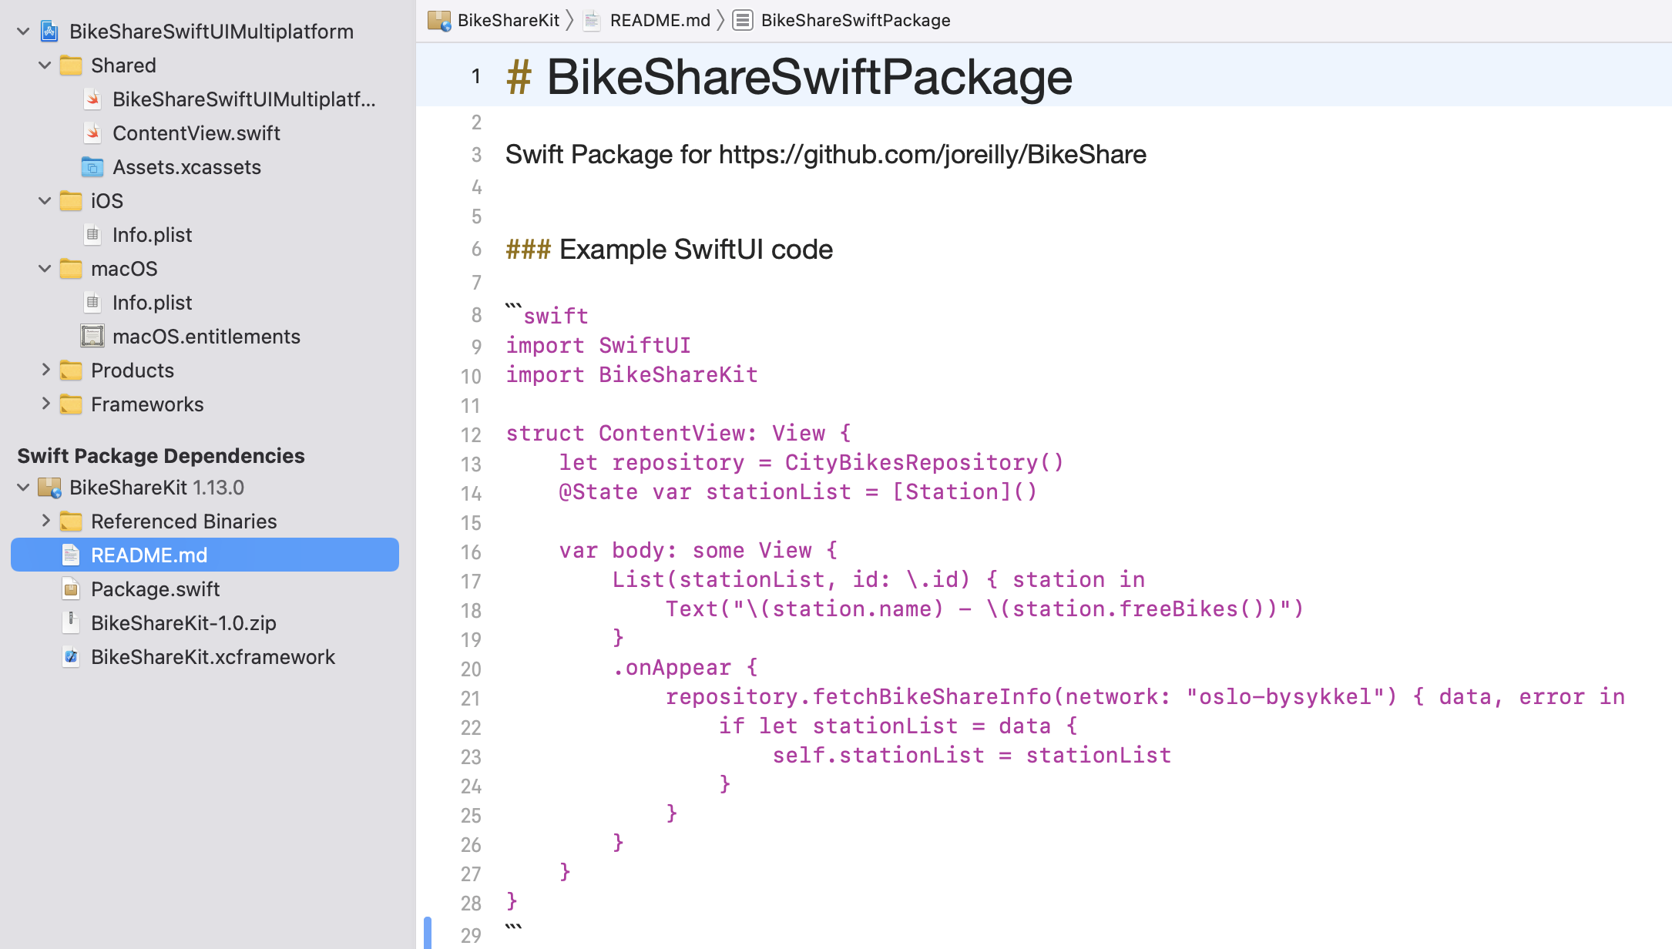1672x949 pixels.
Task: Click the BikeShareSwiftUIMultiplatform project icon
Action: 49,32
